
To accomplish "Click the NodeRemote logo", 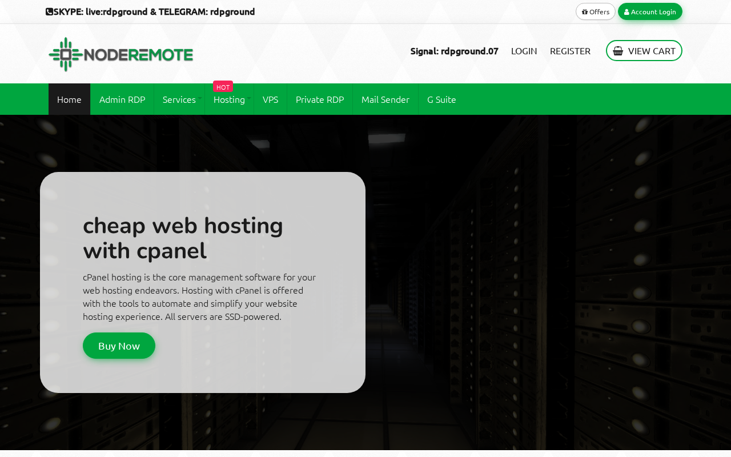I will (121, 54).
